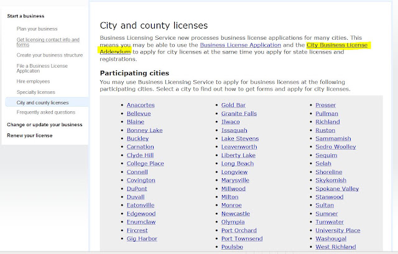Open File a Business License Application

click(x=42, y=68)
